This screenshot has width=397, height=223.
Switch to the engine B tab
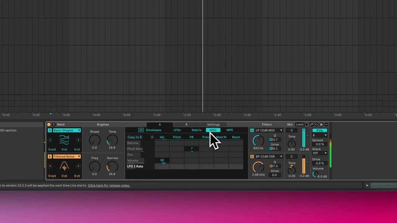coord(186,125)
